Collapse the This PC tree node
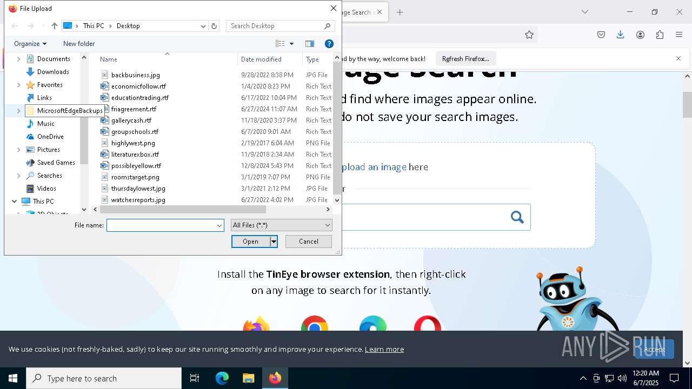 [15, 202]
